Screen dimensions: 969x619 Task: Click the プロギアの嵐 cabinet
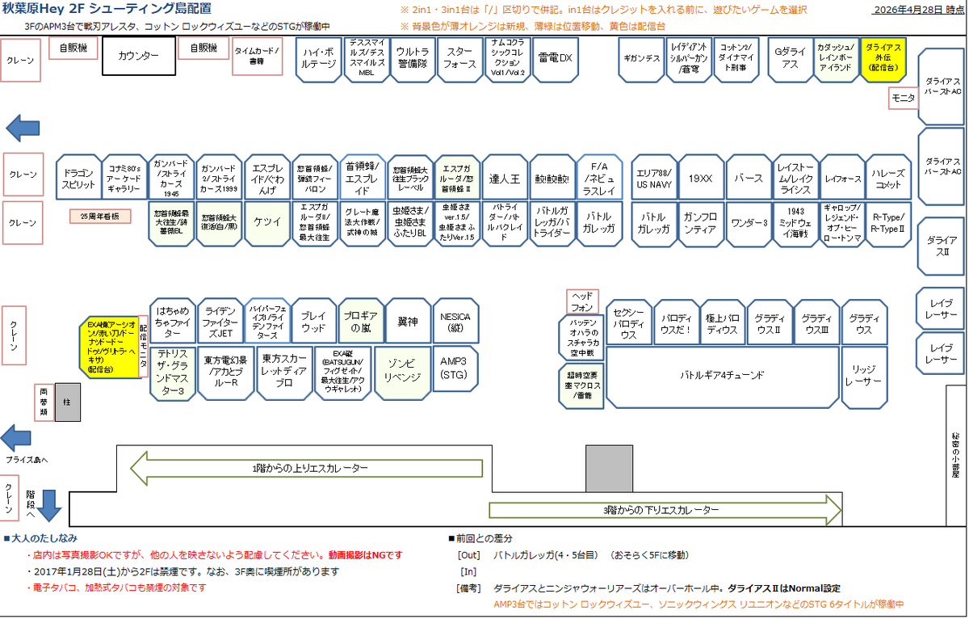coord(363,322)
